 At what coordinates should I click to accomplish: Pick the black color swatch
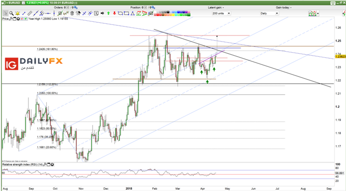click(x=168, y=12)
